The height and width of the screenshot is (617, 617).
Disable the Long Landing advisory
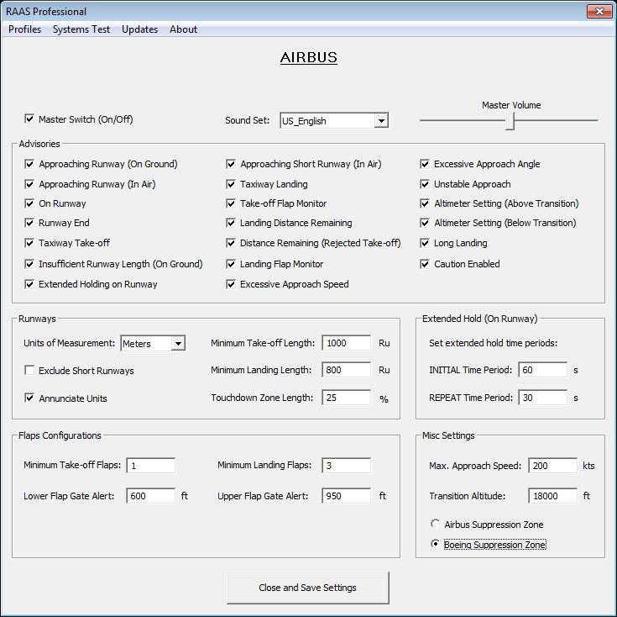pyautogui.click(x=425, y=243)
